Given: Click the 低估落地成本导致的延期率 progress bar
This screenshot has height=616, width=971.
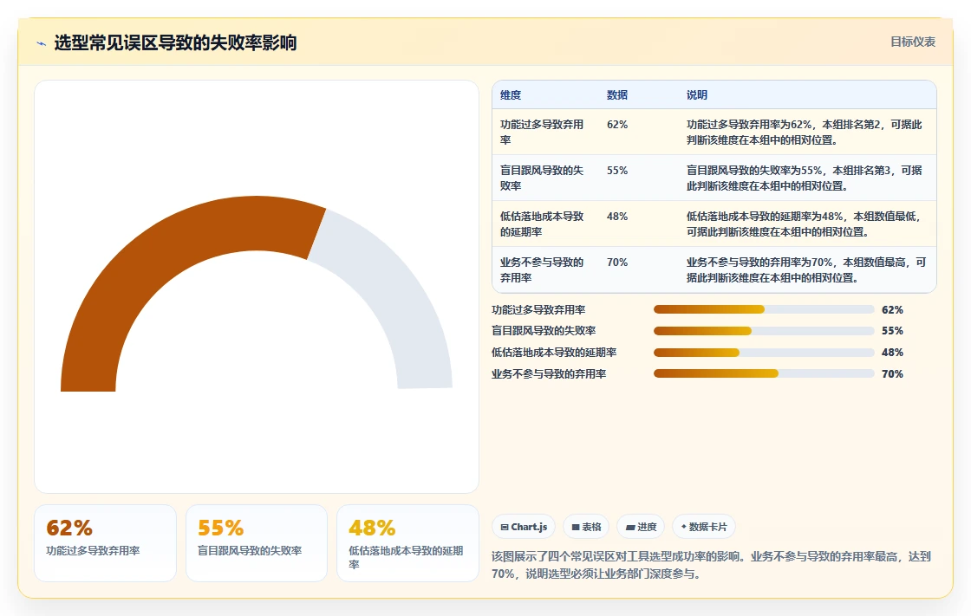Looking at the screenshot, I should tap(764, 353).
